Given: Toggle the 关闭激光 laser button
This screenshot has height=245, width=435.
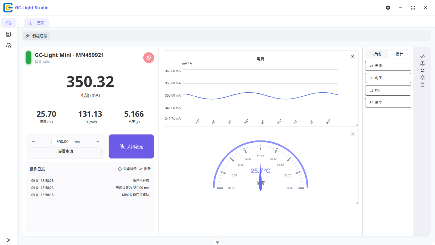Looking at the screenshot, I should (x=131, y=146).
